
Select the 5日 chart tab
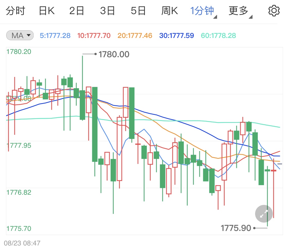tap(138, 11)
